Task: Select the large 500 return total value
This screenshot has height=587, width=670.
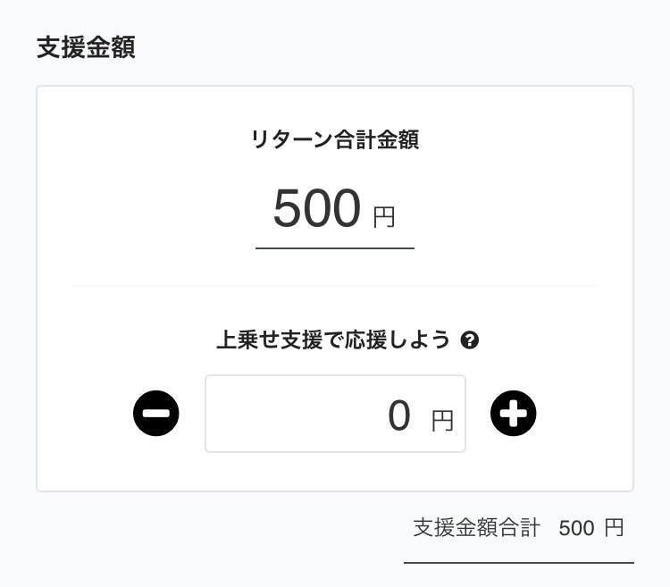Action: (x=316, y=209)
